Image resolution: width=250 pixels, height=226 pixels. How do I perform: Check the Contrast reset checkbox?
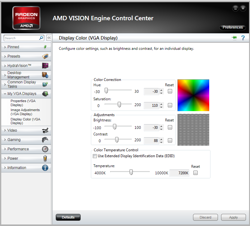pos(170,140)
